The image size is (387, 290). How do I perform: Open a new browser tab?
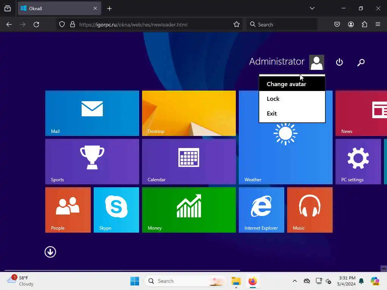click(109, 9)
